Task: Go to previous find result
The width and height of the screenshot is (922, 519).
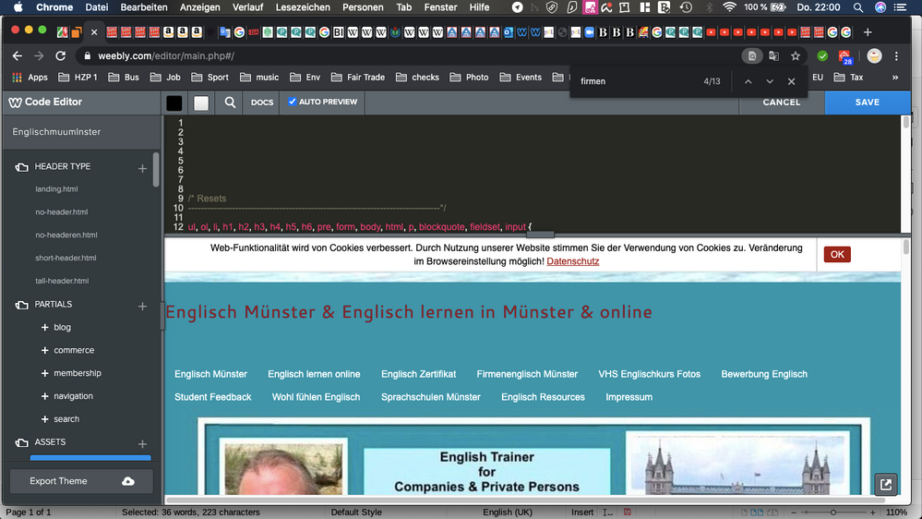Action: pos(748,81)
